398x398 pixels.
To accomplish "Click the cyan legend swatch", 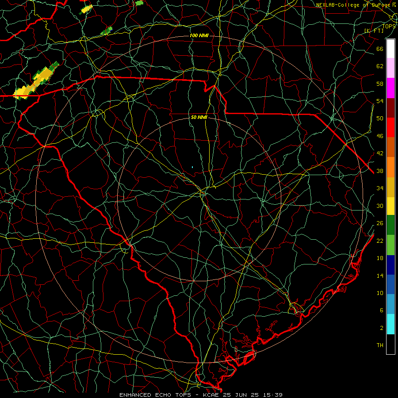I will pos(390,324).
